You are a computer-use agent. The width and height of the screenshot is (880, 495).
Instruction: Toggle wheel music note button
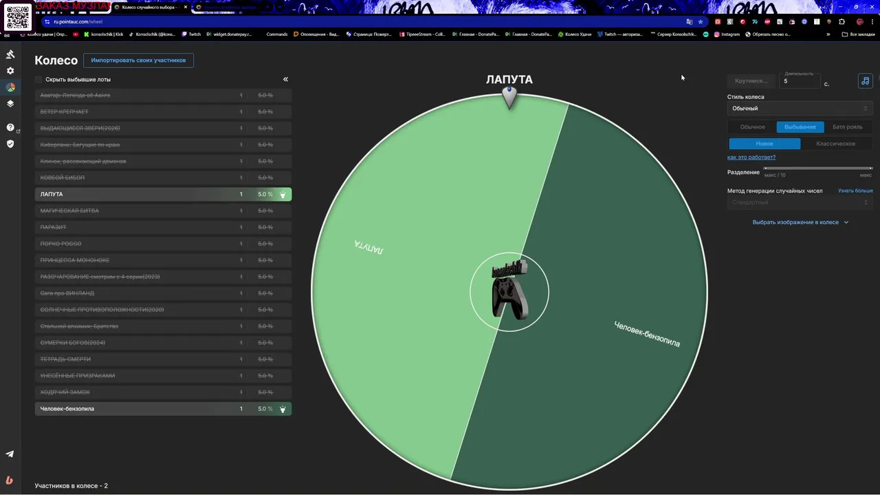click(865, 80)
